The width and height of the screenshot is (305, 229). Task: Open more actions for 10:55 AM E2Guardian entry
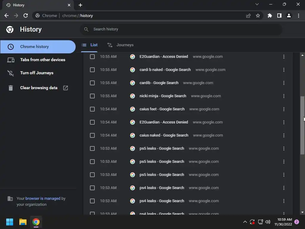point(284,57)
